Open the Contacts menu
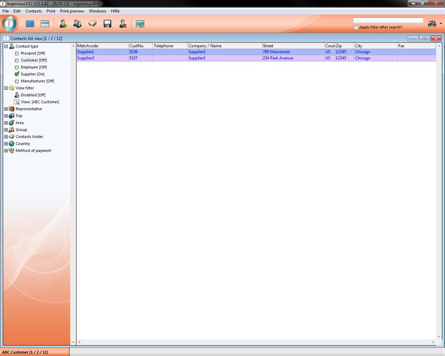445x356 pixels. 33,11
